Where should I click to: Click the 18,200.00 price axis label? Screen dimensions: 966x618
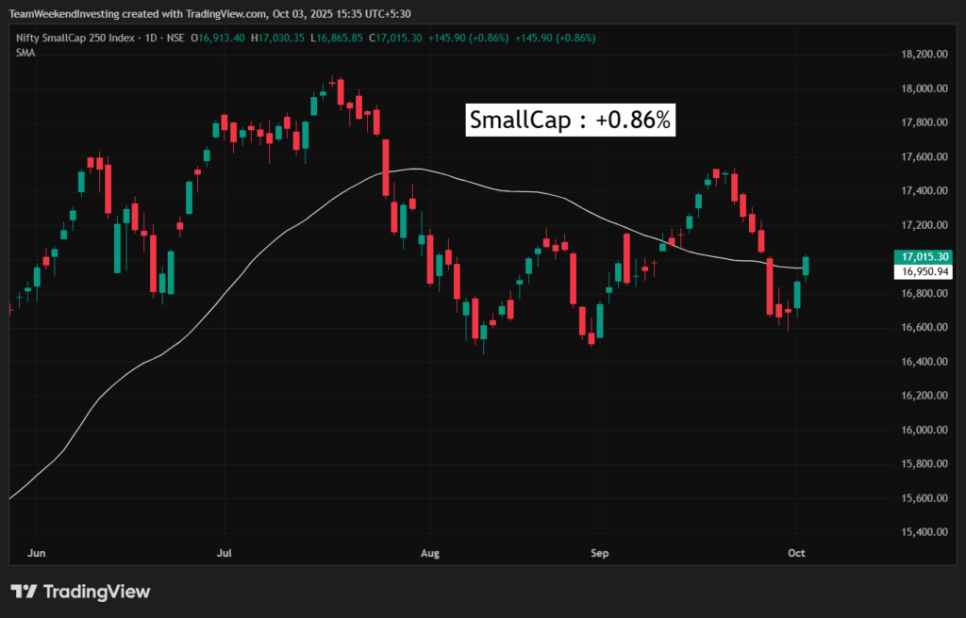[x=924, y=55]
